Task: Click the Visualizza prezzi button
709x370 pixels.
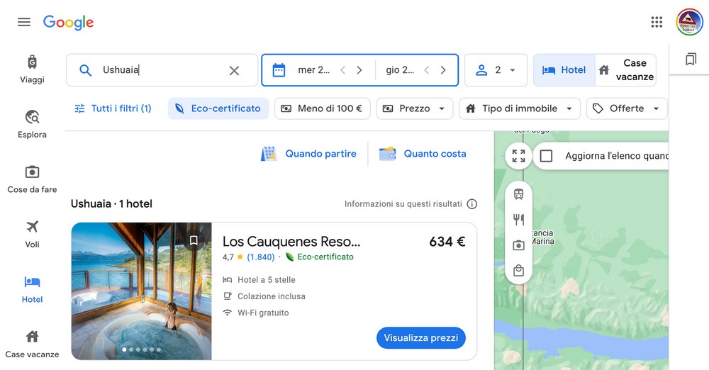Action: 421,338
